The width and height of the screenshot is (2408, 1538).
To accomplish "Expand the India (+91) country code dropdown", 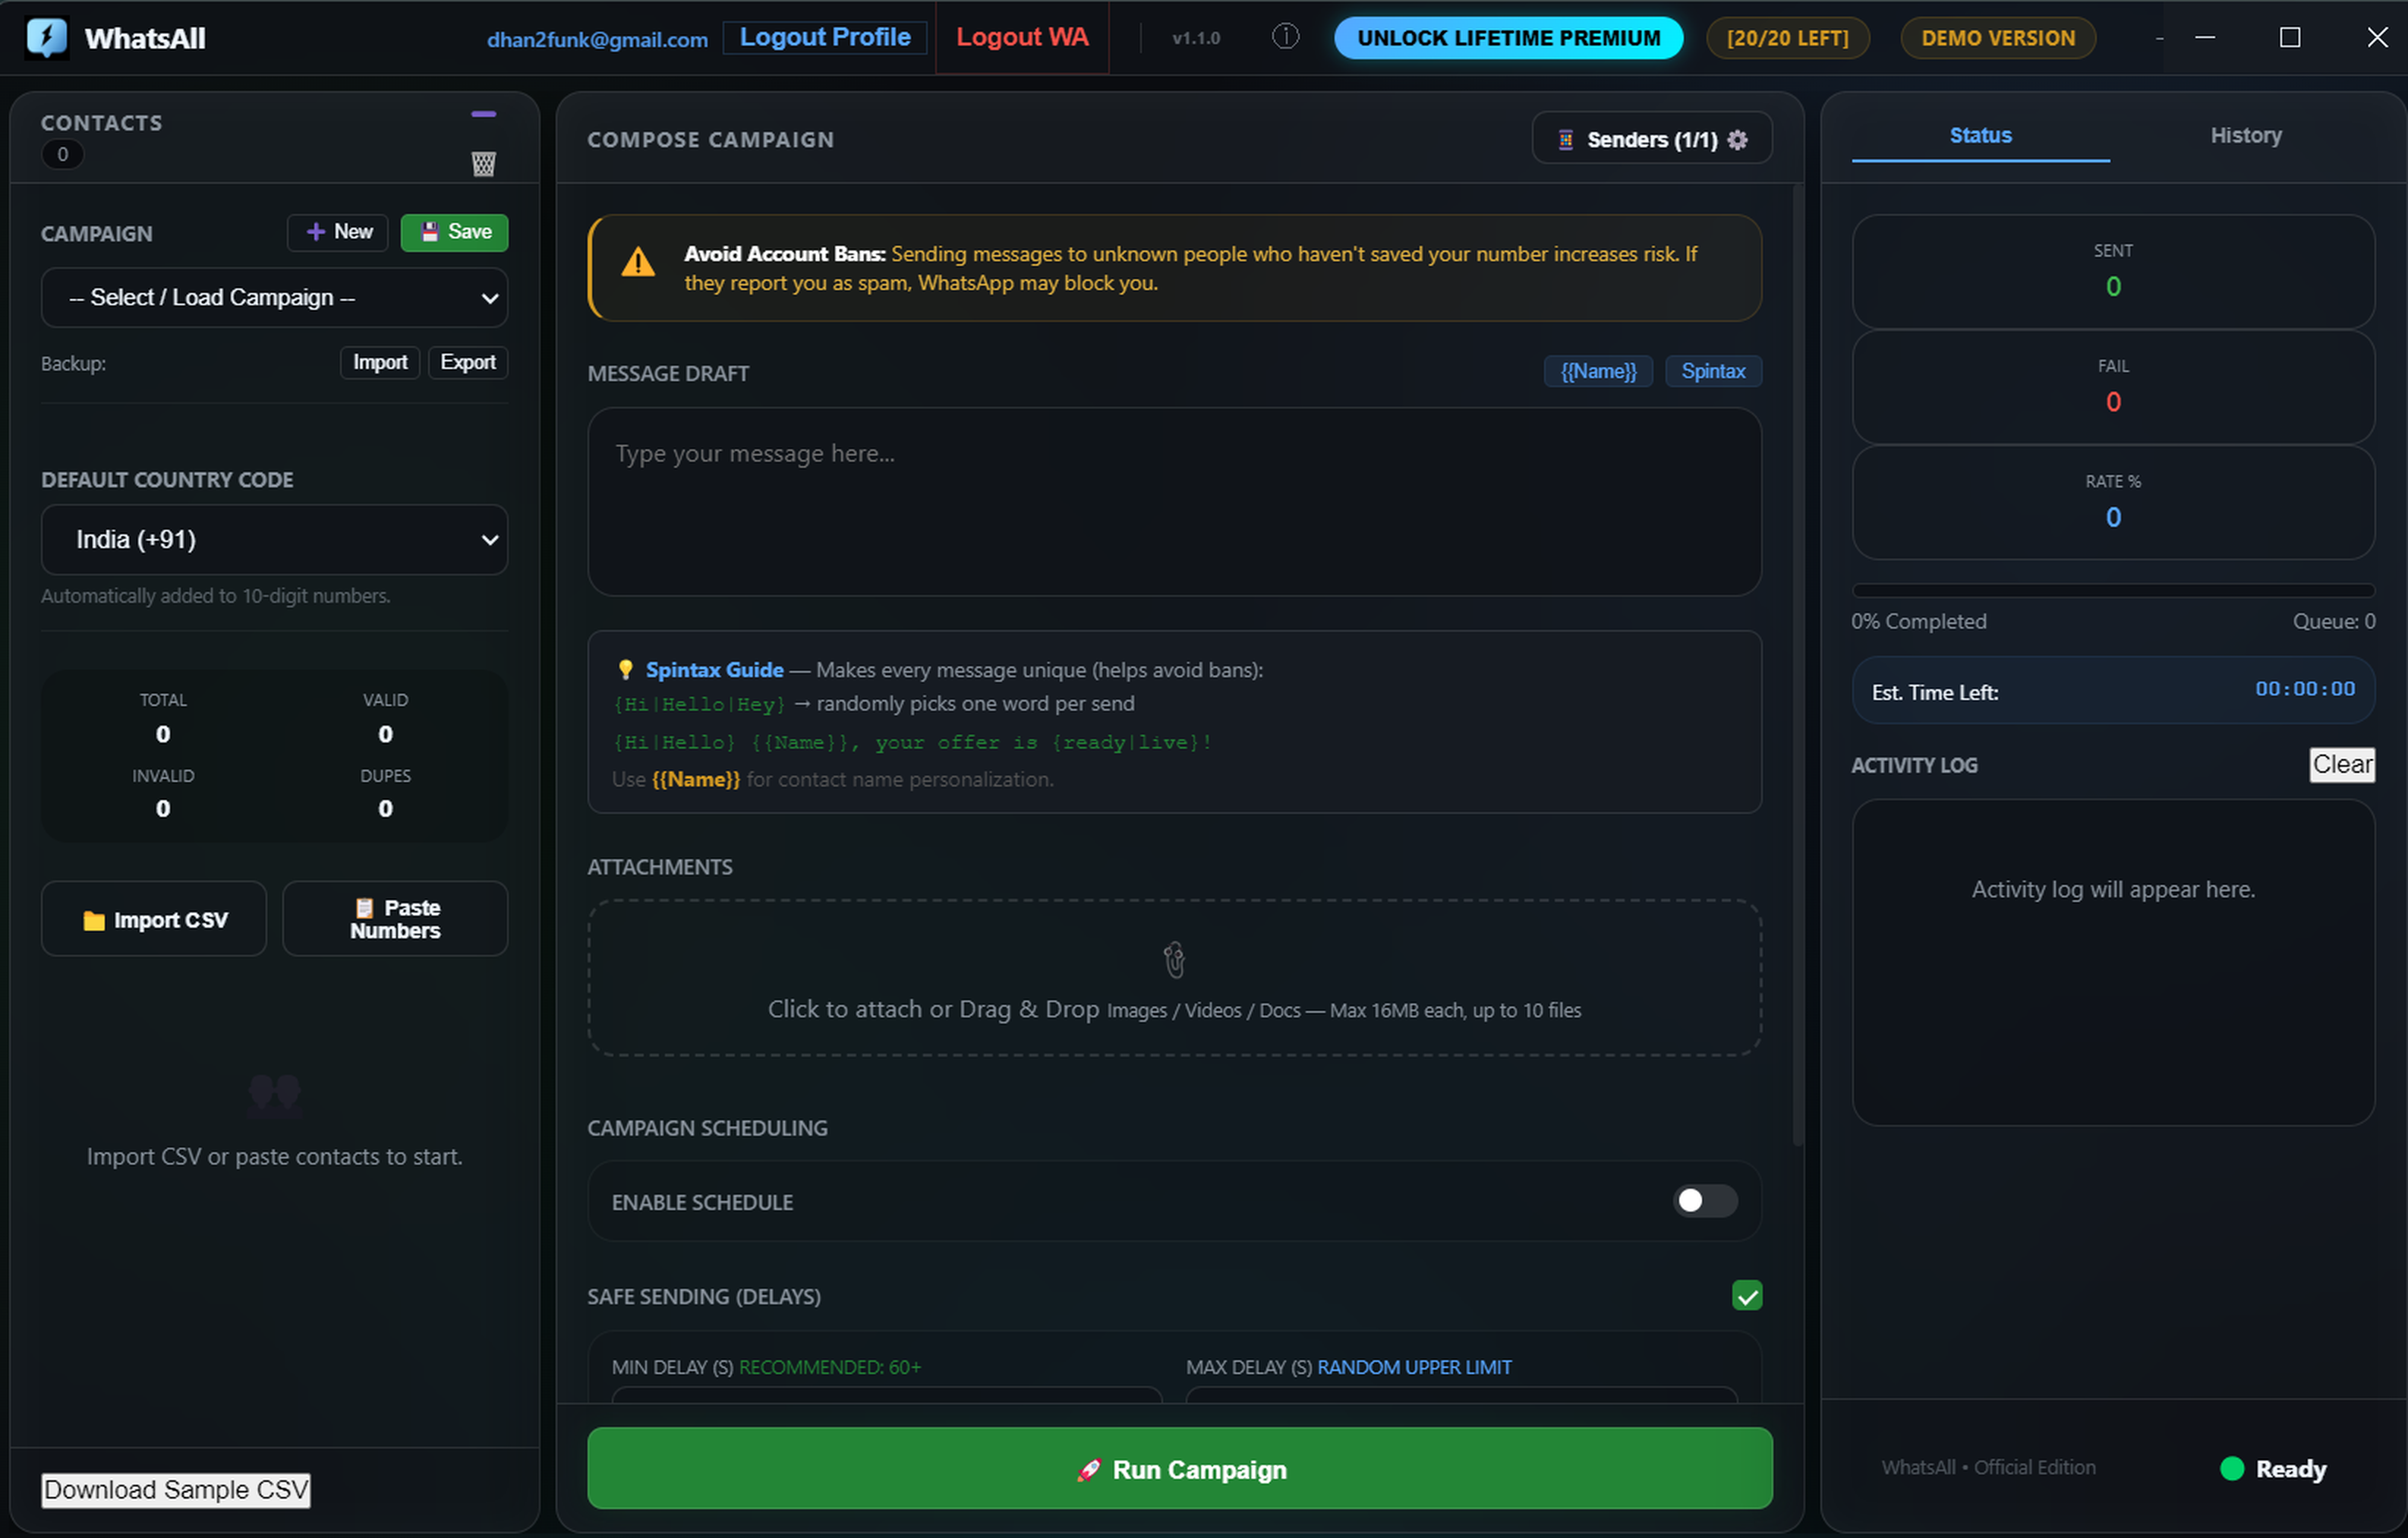I will click(274, 539).
